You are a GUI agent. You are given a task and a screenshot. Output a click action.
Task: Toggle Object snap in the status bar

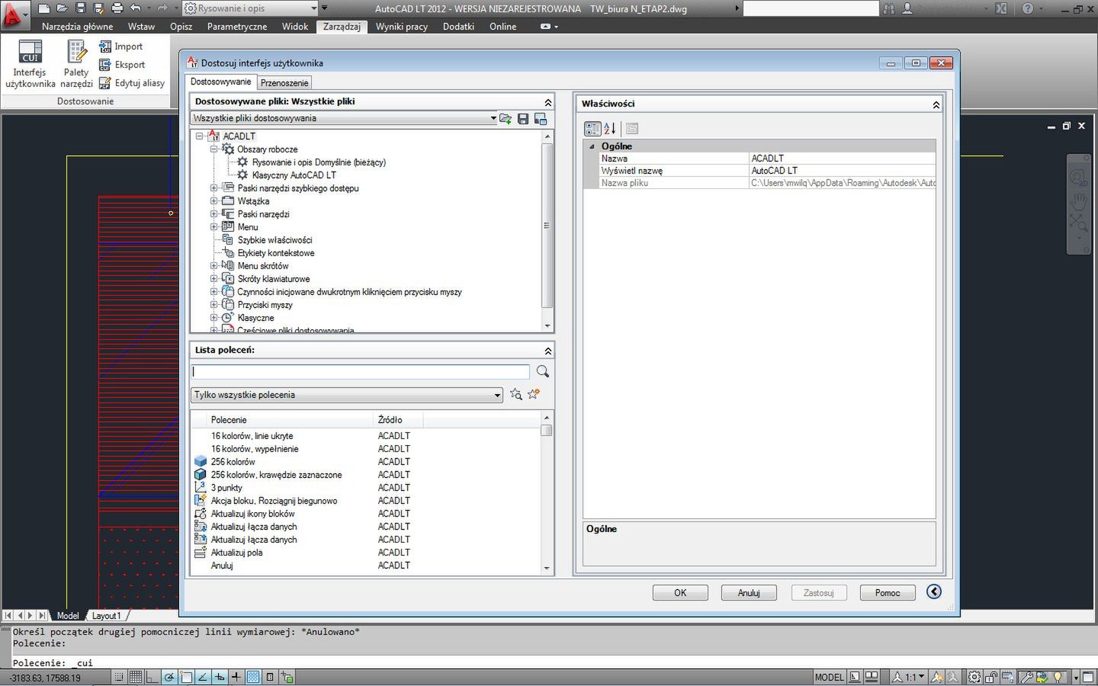point(186,677)
